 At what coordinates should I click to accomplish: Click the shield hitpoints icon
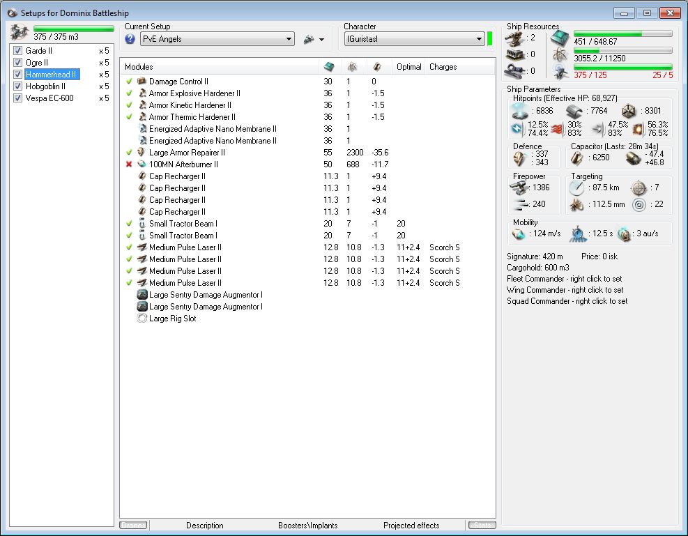click(x=521, y=111)
